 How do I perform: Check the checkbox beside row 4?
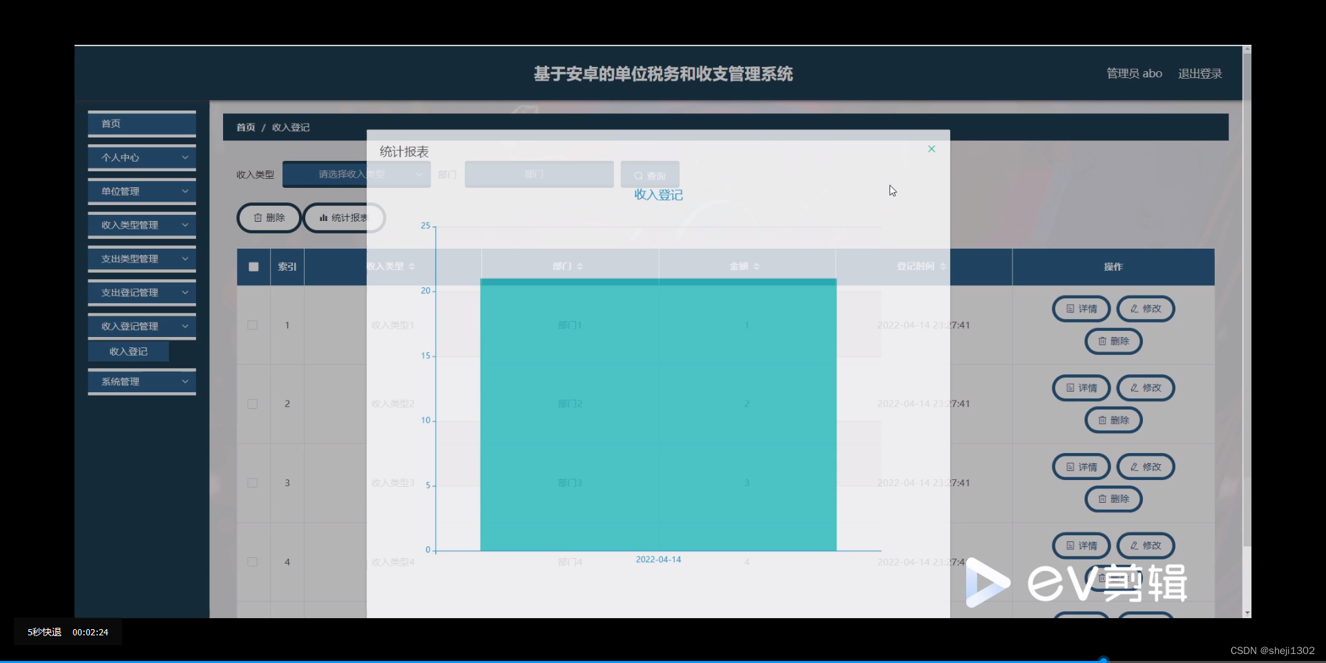pyautogui.click(x=253, y=562)
